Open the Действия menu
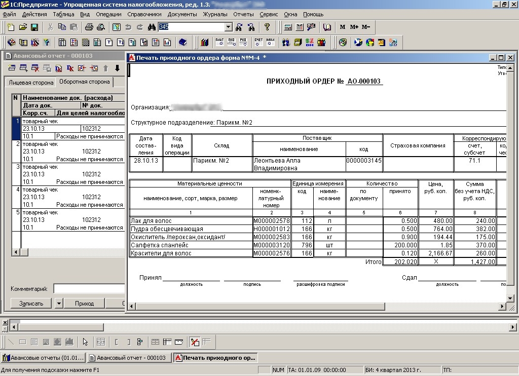Viewport: 519px width, 376px height. (34, 14)
